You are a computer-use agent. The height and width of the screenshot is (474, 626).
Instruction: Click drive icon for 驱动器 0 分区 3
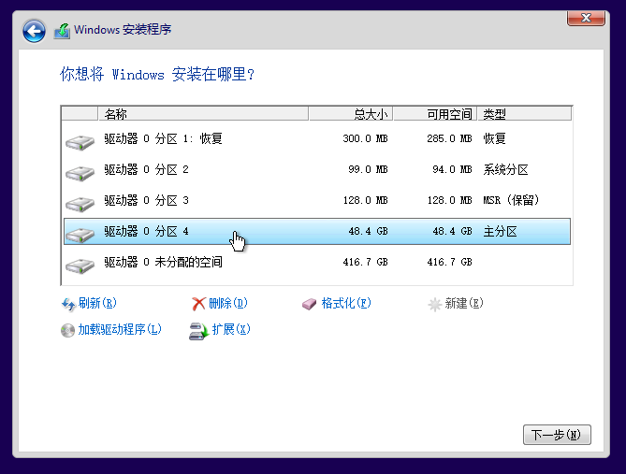[80, 204]
